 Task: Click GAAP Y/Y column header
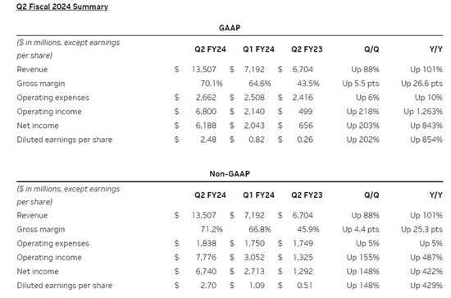point(436,49)
